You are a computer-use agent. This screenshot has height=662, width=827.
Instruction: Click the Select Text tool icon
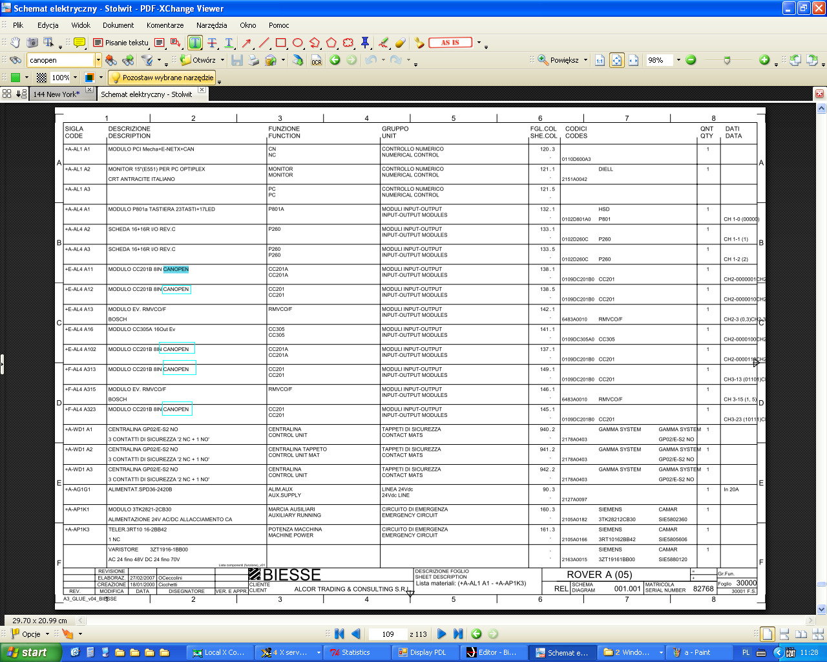pyautogui.click(x=48, y=43)
